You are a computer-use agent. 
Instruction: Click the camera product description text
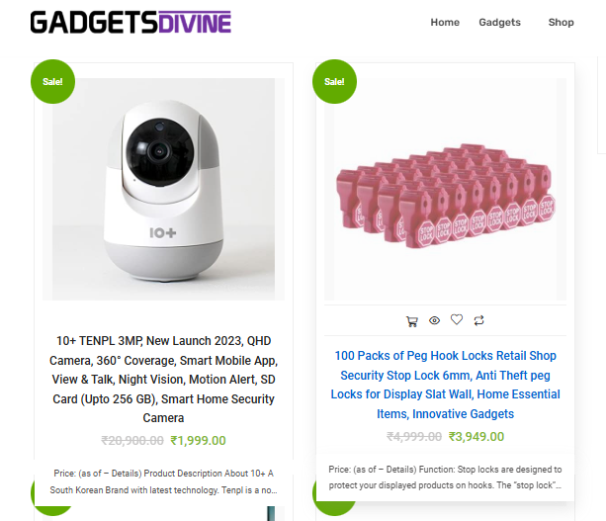pos(163,481)
